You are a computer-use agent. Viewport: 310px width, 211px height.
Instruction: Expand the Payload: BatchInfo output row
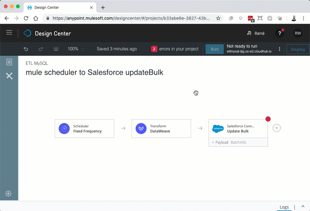click(238, 142)
